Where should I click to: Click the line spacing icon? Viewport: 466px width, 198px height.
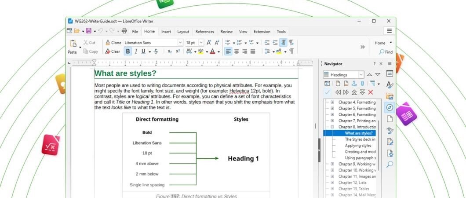(x=267, y=51)
